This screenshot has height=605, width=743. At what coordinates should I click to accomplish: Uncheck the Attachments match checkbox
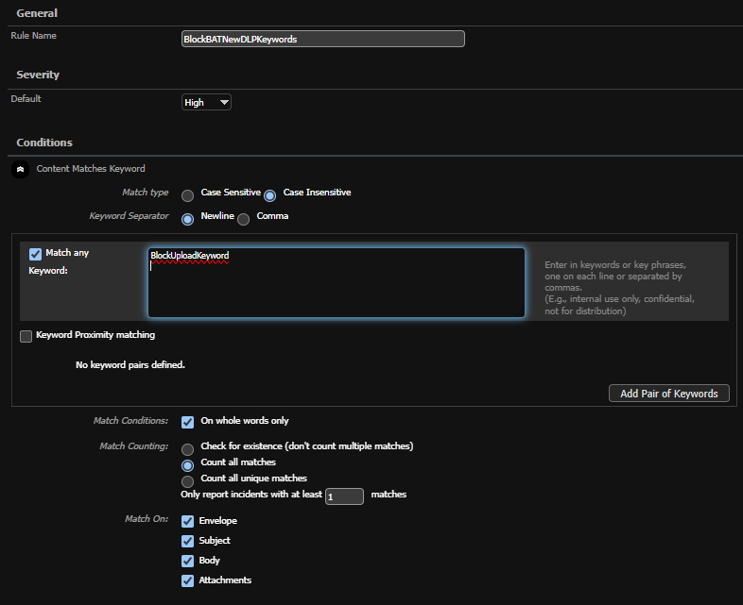pos(188,581)
